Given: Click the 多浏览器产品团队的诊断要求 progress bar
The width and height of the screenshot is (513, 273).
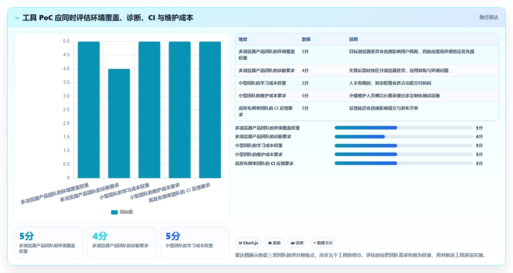Looking at the screenshot, I should coord(404,137).
